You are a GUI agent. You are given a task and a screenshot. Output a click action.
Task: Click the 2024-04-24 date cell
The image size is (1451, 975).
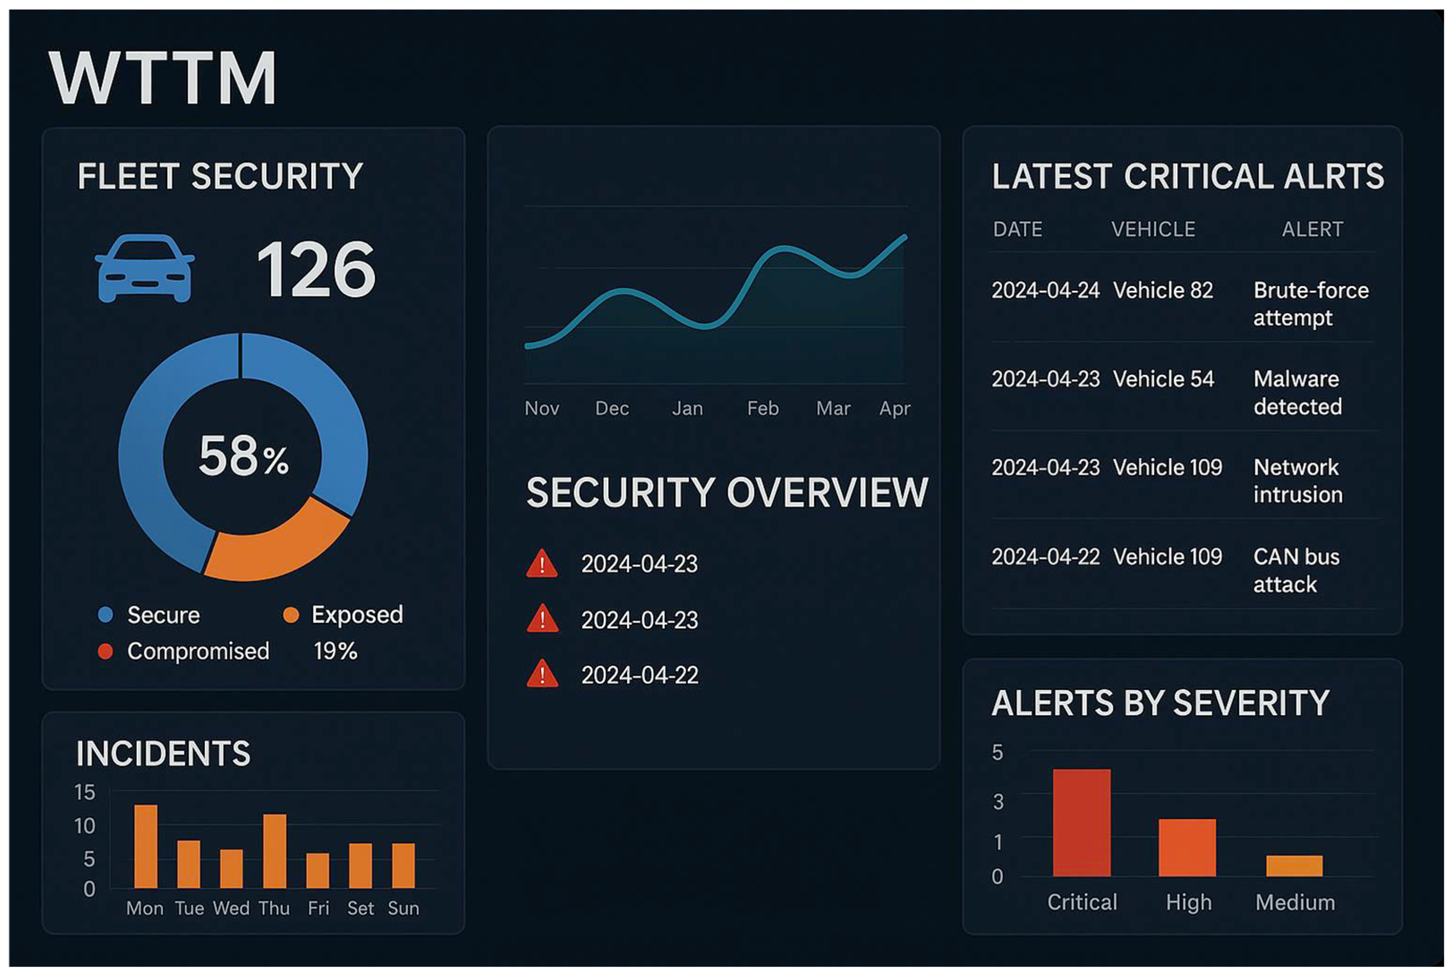pyautogui.click(x=1045, y=290)
